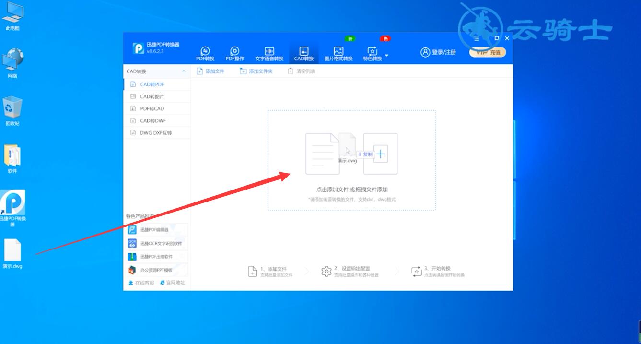Collapse the CAD转换 sidebar section
This screenshot has width=641, height=344.
coord(184,71)
